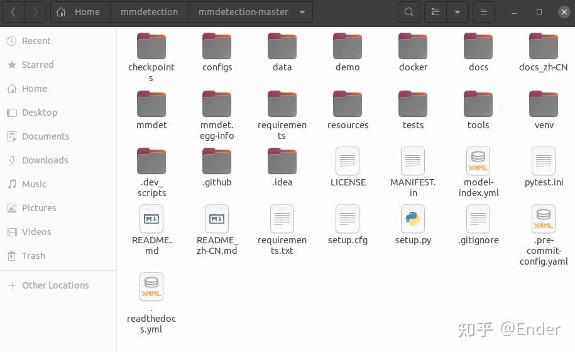The width and height of the screenshot is (575, 352).
Task: Open Trash in the sidebar
Action: coord(58,256)
